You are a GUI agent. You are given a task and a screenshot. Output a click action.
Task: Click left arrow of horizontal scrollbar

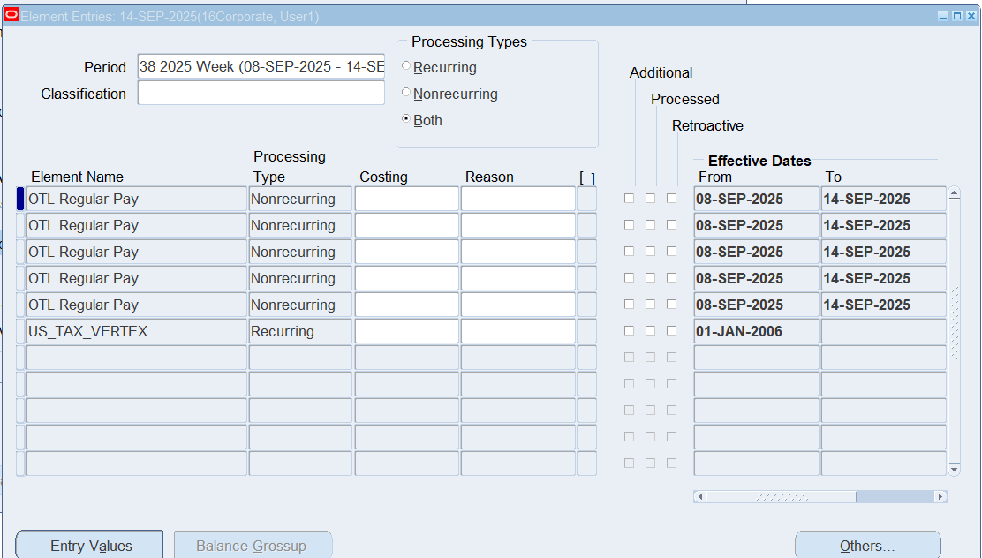click(x=700, y=497)
